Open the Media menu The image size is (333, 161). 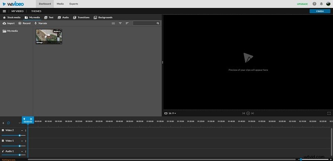pos(60,4)
